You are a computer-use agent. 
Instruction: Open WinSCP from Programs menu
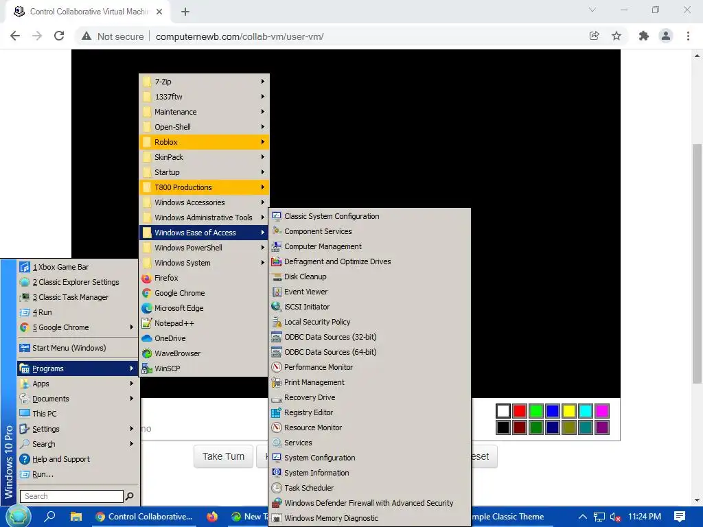(204, 368)
